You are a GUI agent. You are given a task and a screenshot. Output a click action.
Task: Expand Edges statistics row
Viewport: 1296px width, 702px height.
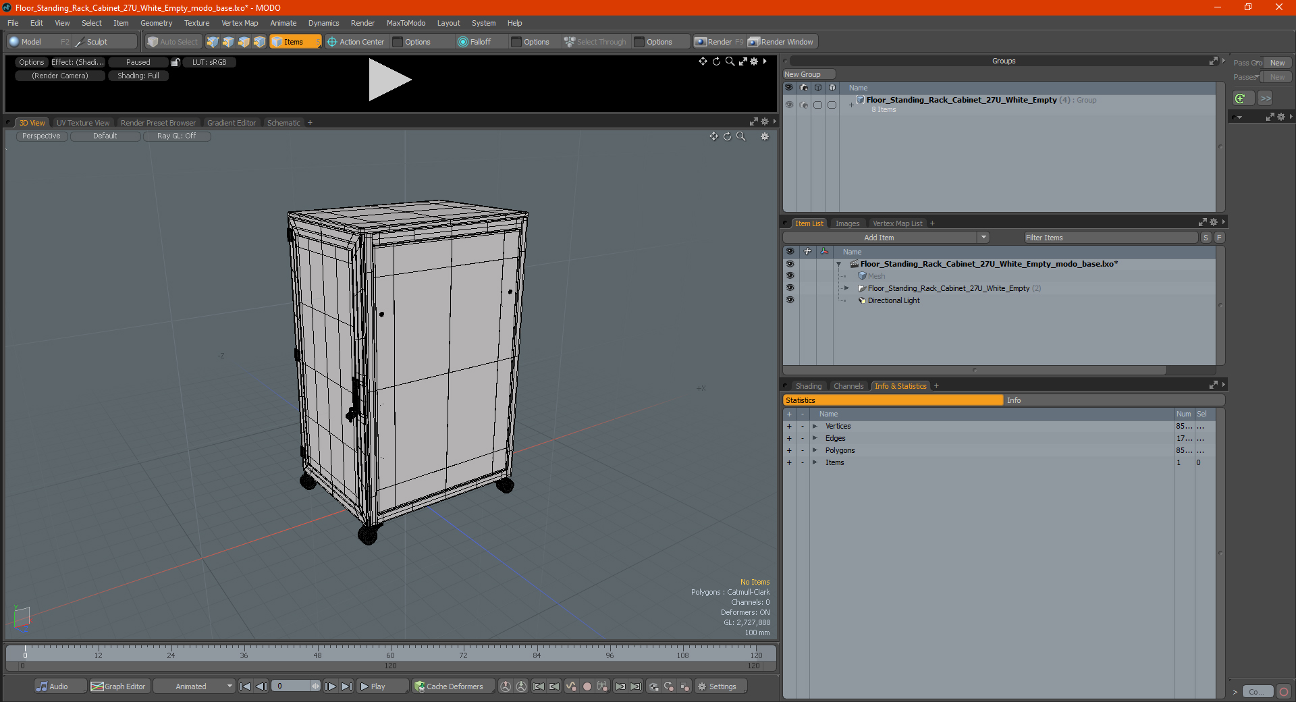815,438
